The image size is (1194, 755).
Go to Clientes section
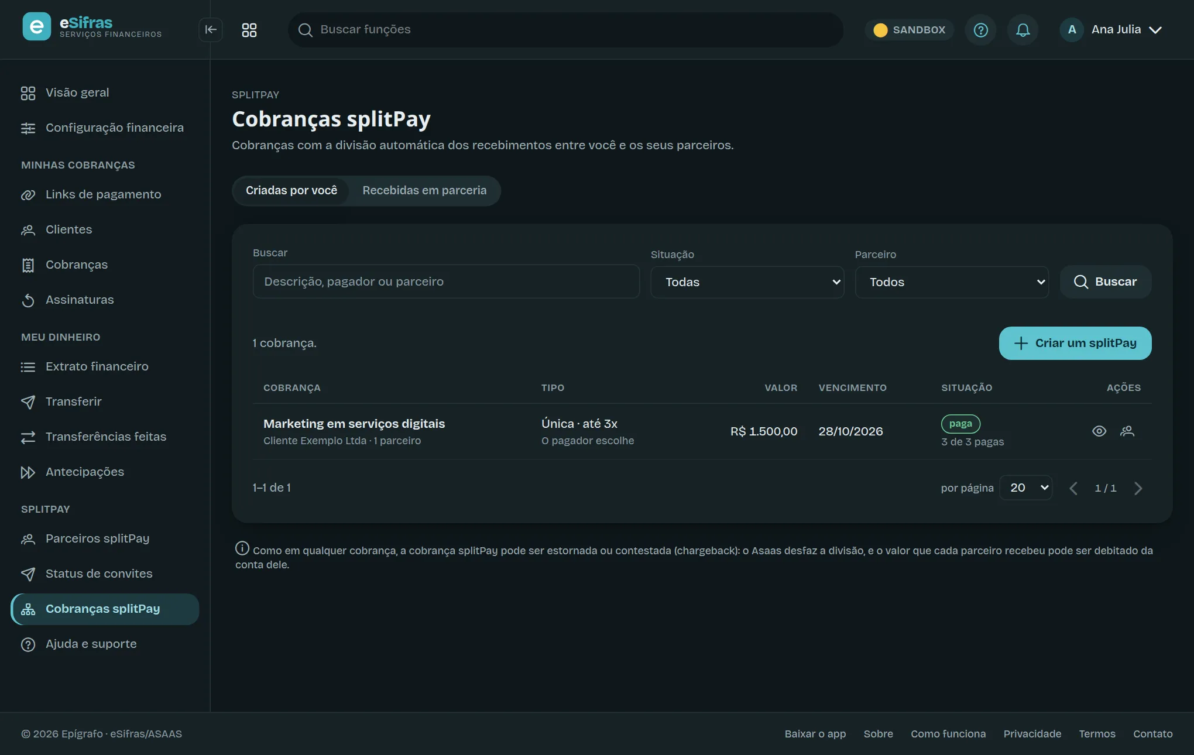105,229
